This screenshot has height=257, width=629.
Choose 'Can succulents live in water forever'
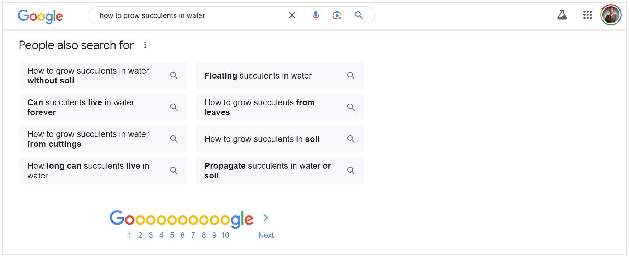(x=103, y=107)
